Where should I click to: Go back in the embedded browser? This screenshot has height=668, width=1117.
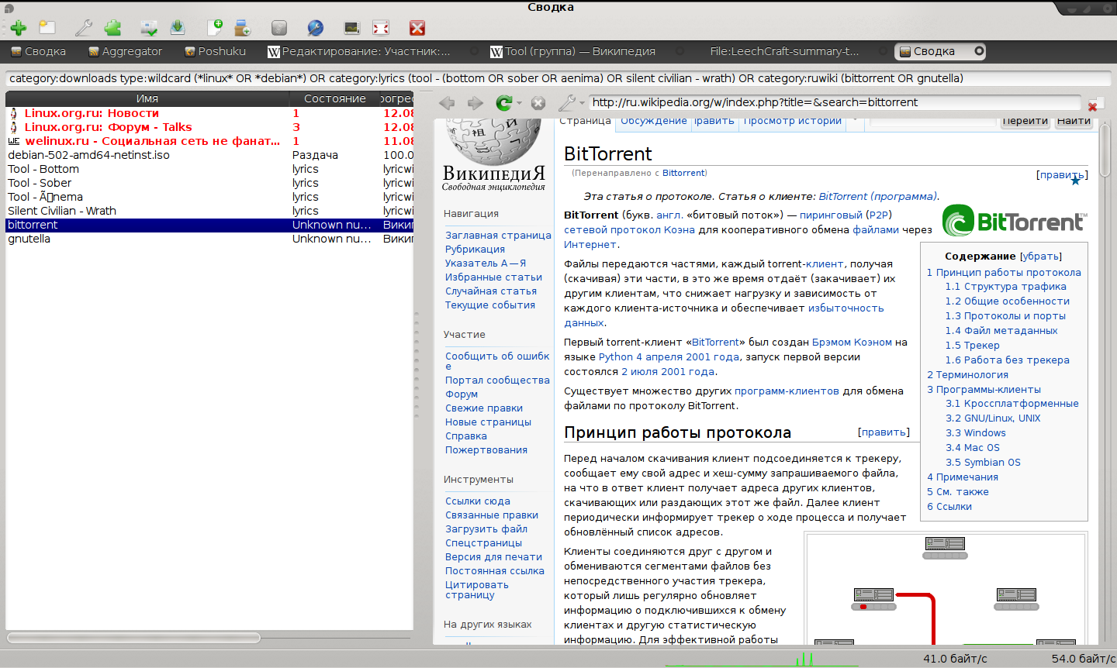tap(447, 103)
